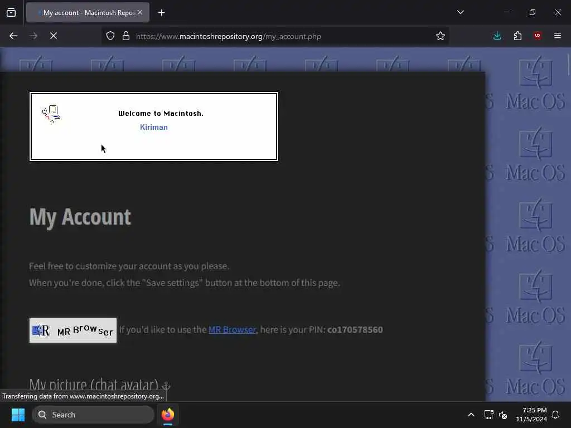
Task: Minimize the Firefox window
Action: 506,12
